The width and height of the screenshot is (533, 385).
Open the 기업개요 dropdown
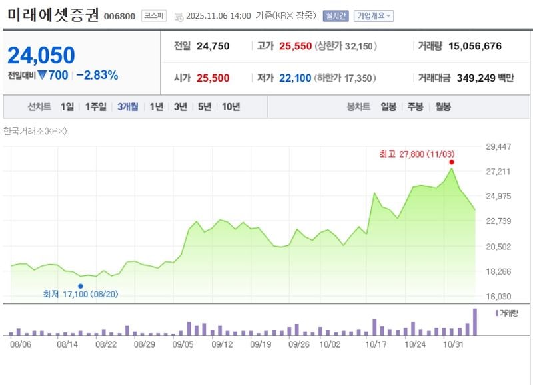373,16
